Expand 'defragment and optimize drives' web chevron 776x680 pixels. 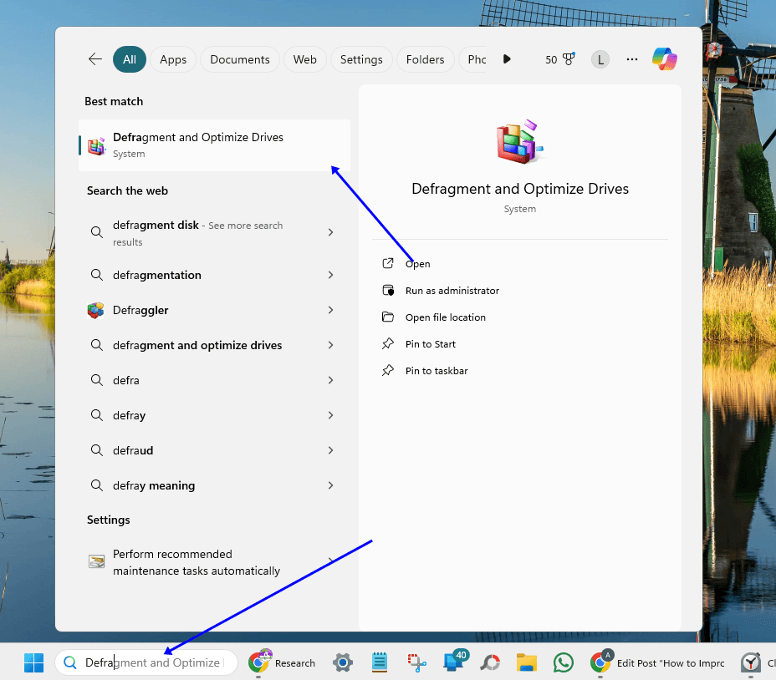tap(330, 345)
